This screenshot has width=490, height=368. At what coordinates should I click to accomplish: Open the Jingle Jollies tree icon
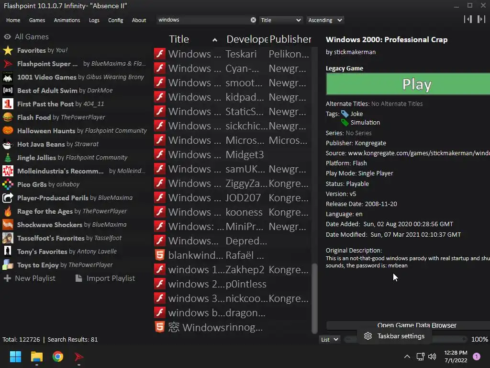coord(8,158)
